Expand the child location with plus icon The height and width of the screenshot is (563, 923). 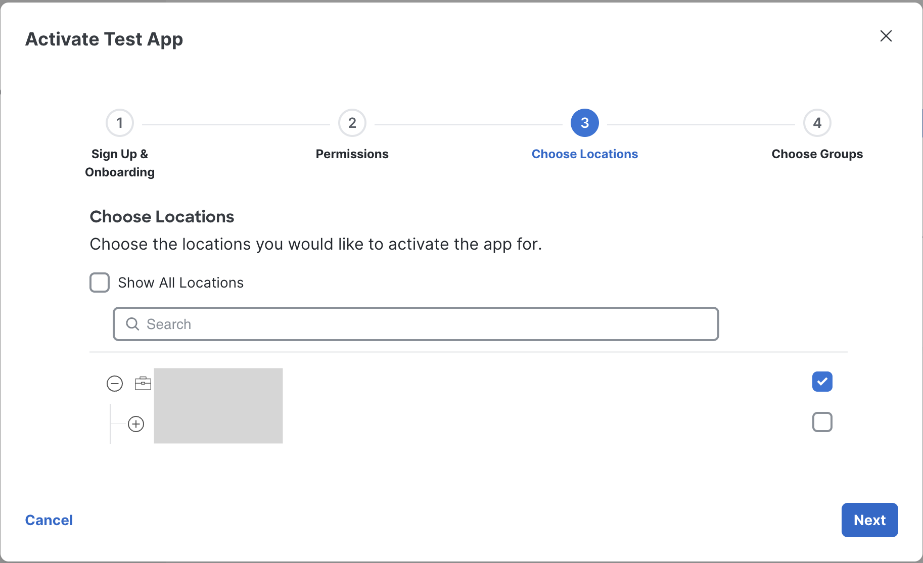136,424
